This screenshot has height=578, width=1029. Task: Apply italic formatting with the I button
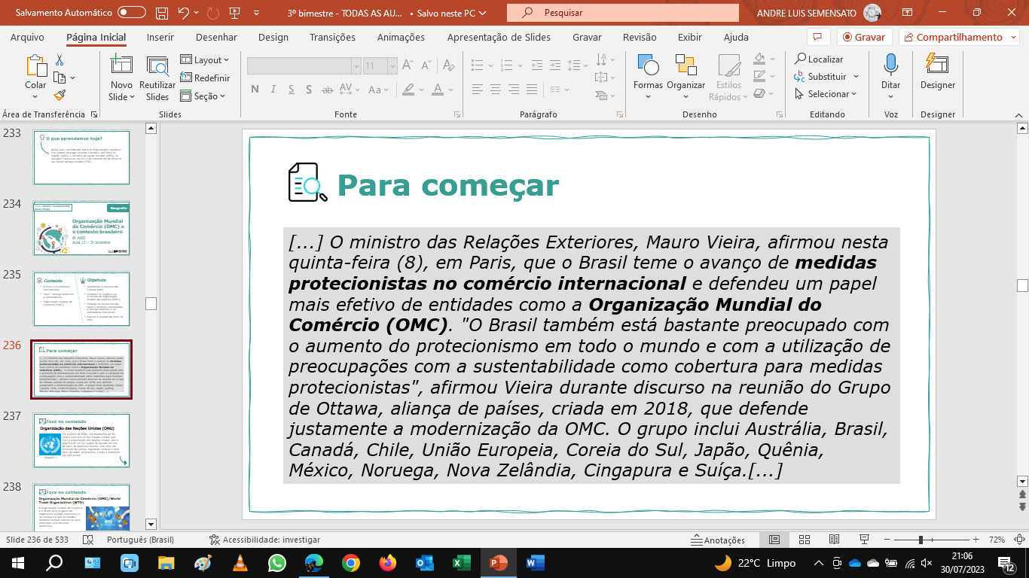273,90
